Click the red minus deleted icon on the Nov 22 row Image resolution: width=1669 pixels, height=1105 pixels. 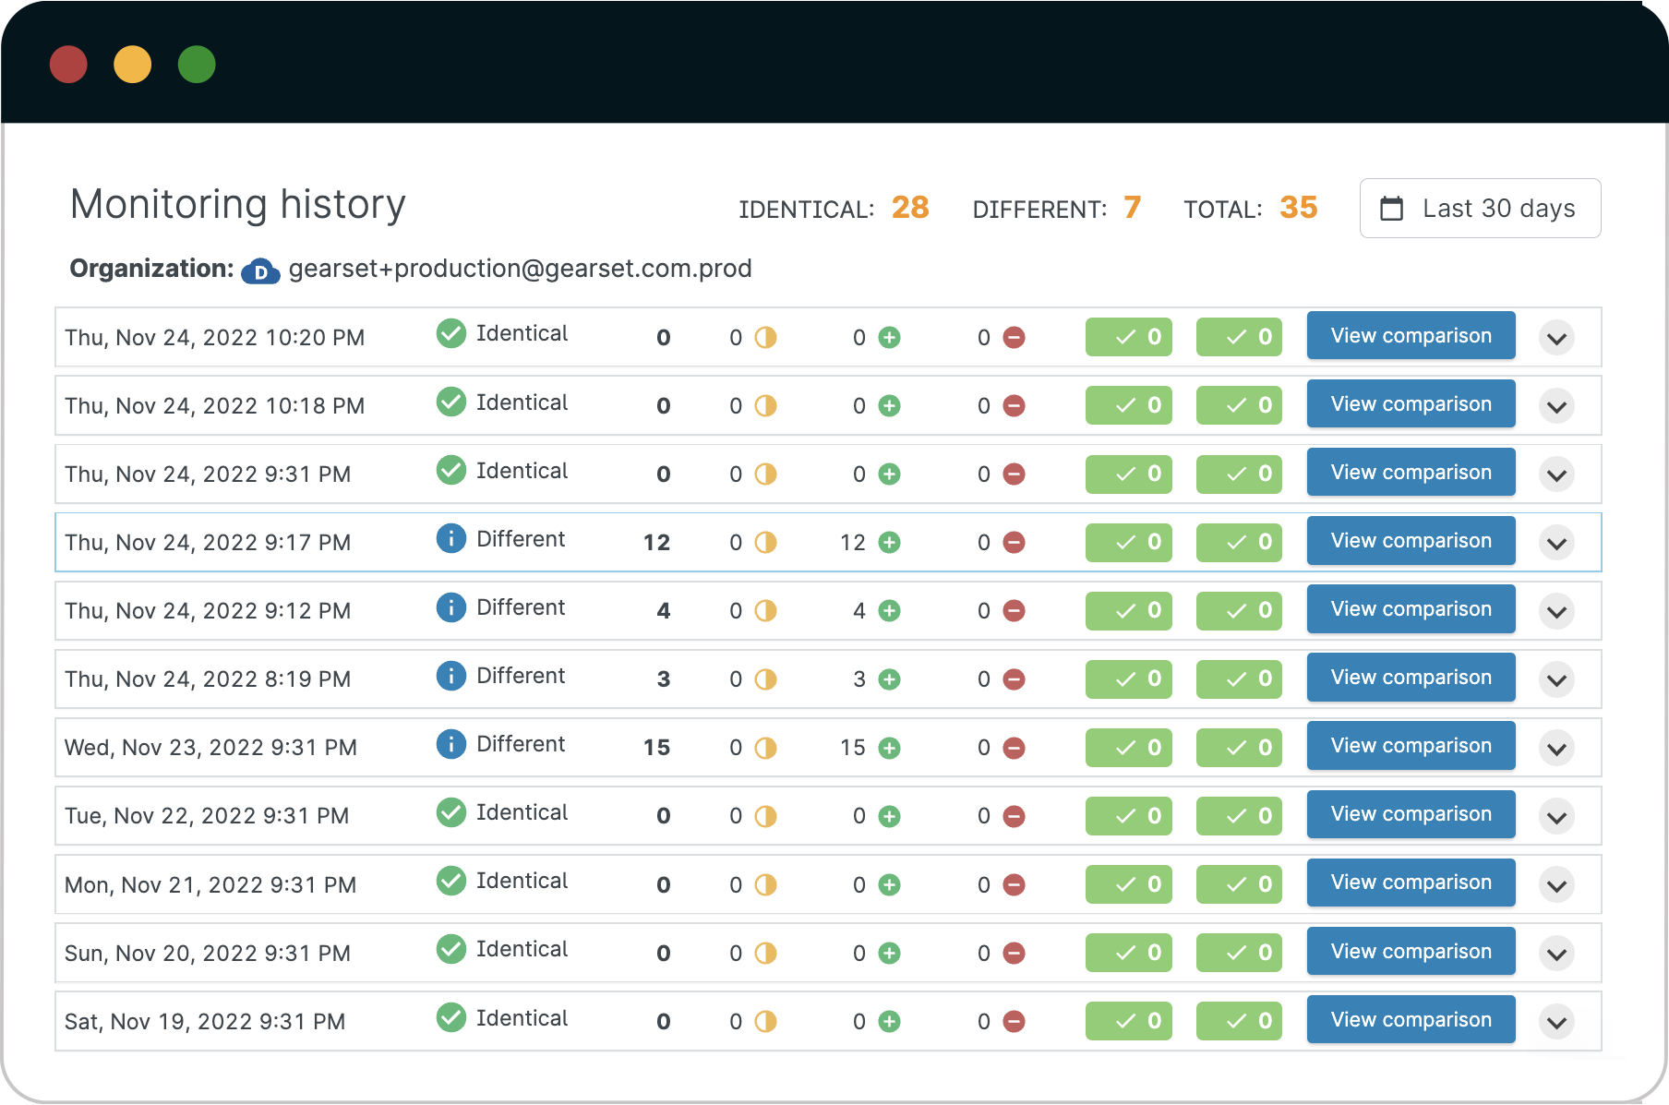1014,816
